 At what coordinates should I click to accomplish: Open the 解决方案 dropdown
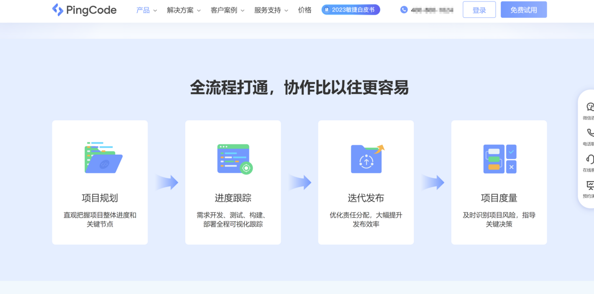[x=181, y=9]
